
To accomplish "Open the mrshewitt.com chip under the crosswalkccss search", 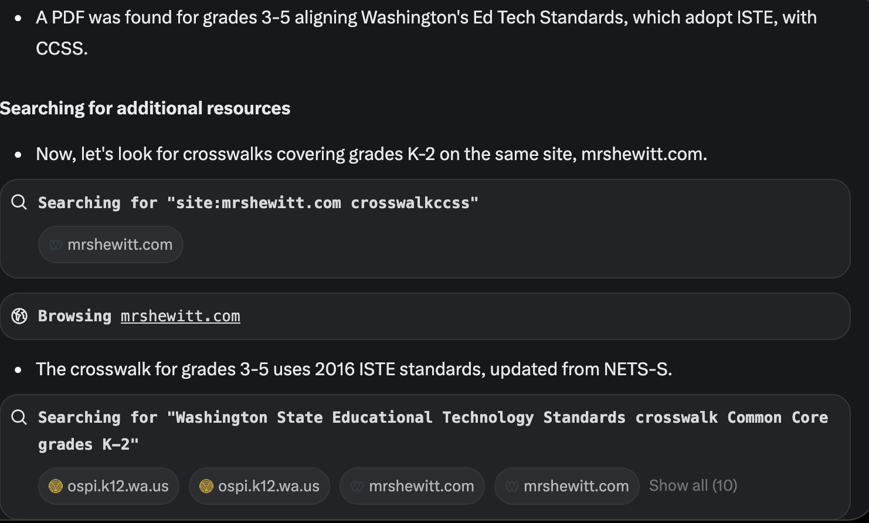I will pyautogui.click(x=111, y=244).
